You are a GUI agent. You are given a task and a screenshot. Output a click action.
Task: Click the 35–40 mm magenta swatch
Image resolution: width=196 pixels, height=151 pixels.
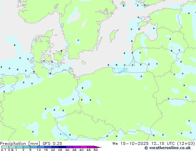pyautogui.click(x=77, y=147)
